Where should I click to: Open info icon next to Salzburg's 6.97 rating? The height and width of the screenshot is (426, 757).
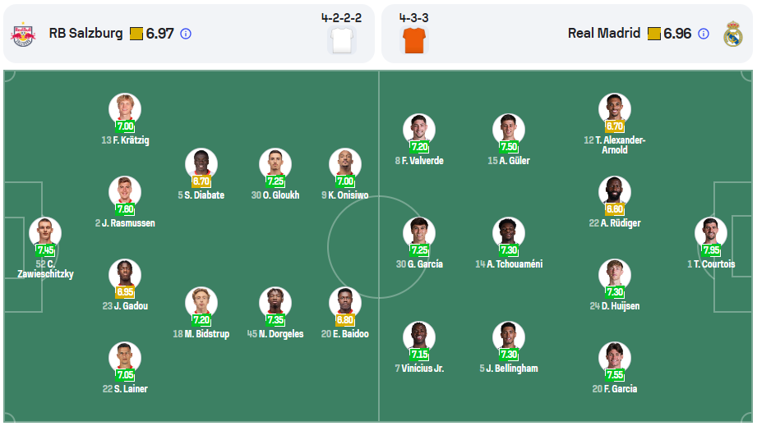186,34
